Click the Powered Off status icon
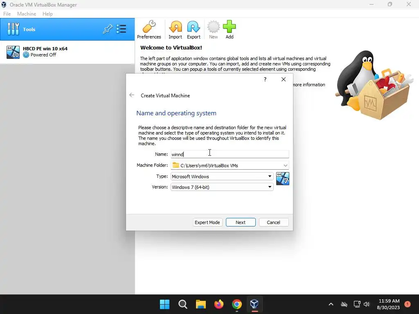 (x=26, y=55)
